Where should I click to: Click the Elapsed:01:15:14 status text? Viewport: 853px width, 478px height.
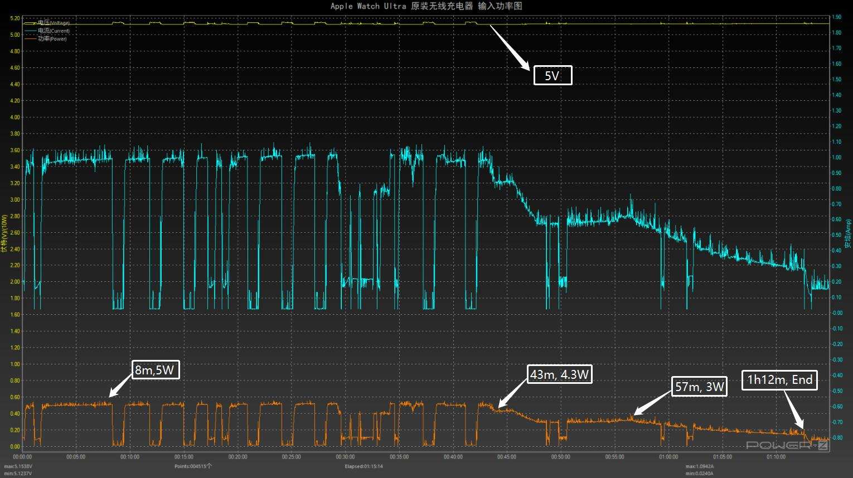(364, 466)
